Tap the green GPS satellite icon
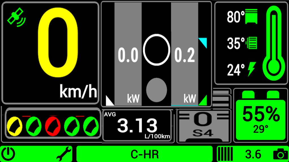The height and width of the screenshot is (162, 289). click(16, 17)
